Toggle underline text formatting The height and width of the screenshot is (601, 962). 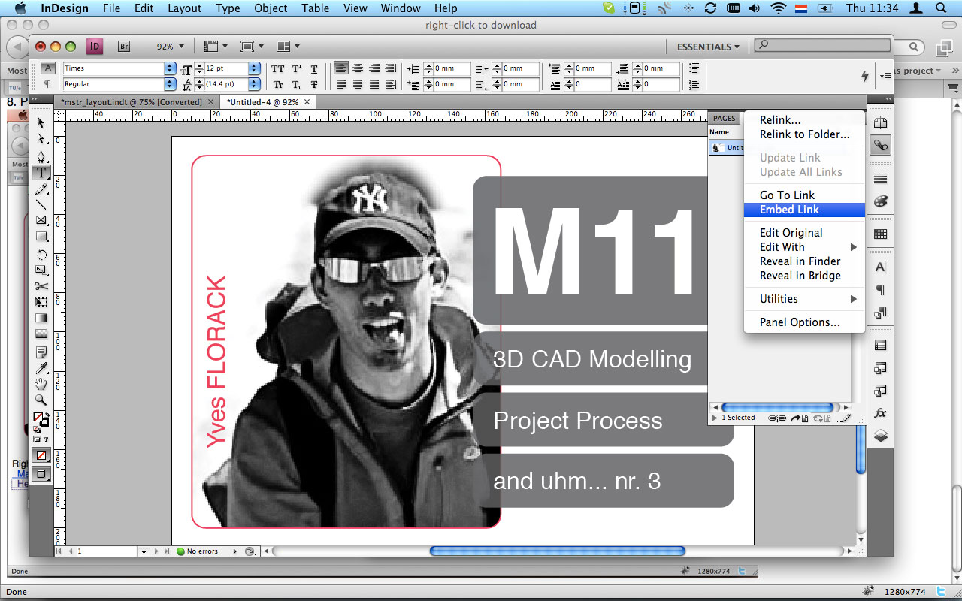click(x=314, y=68)
